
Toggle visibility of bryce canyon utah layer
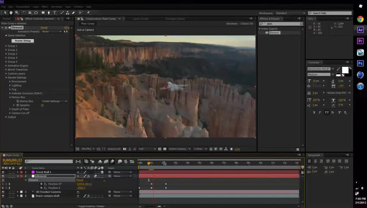coord(3,196)
